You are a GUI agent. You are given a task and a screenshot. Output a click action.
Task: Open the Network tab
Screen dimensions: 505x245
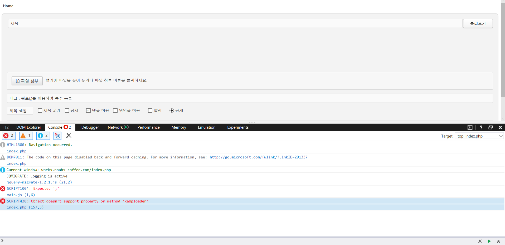pos(115,127)
